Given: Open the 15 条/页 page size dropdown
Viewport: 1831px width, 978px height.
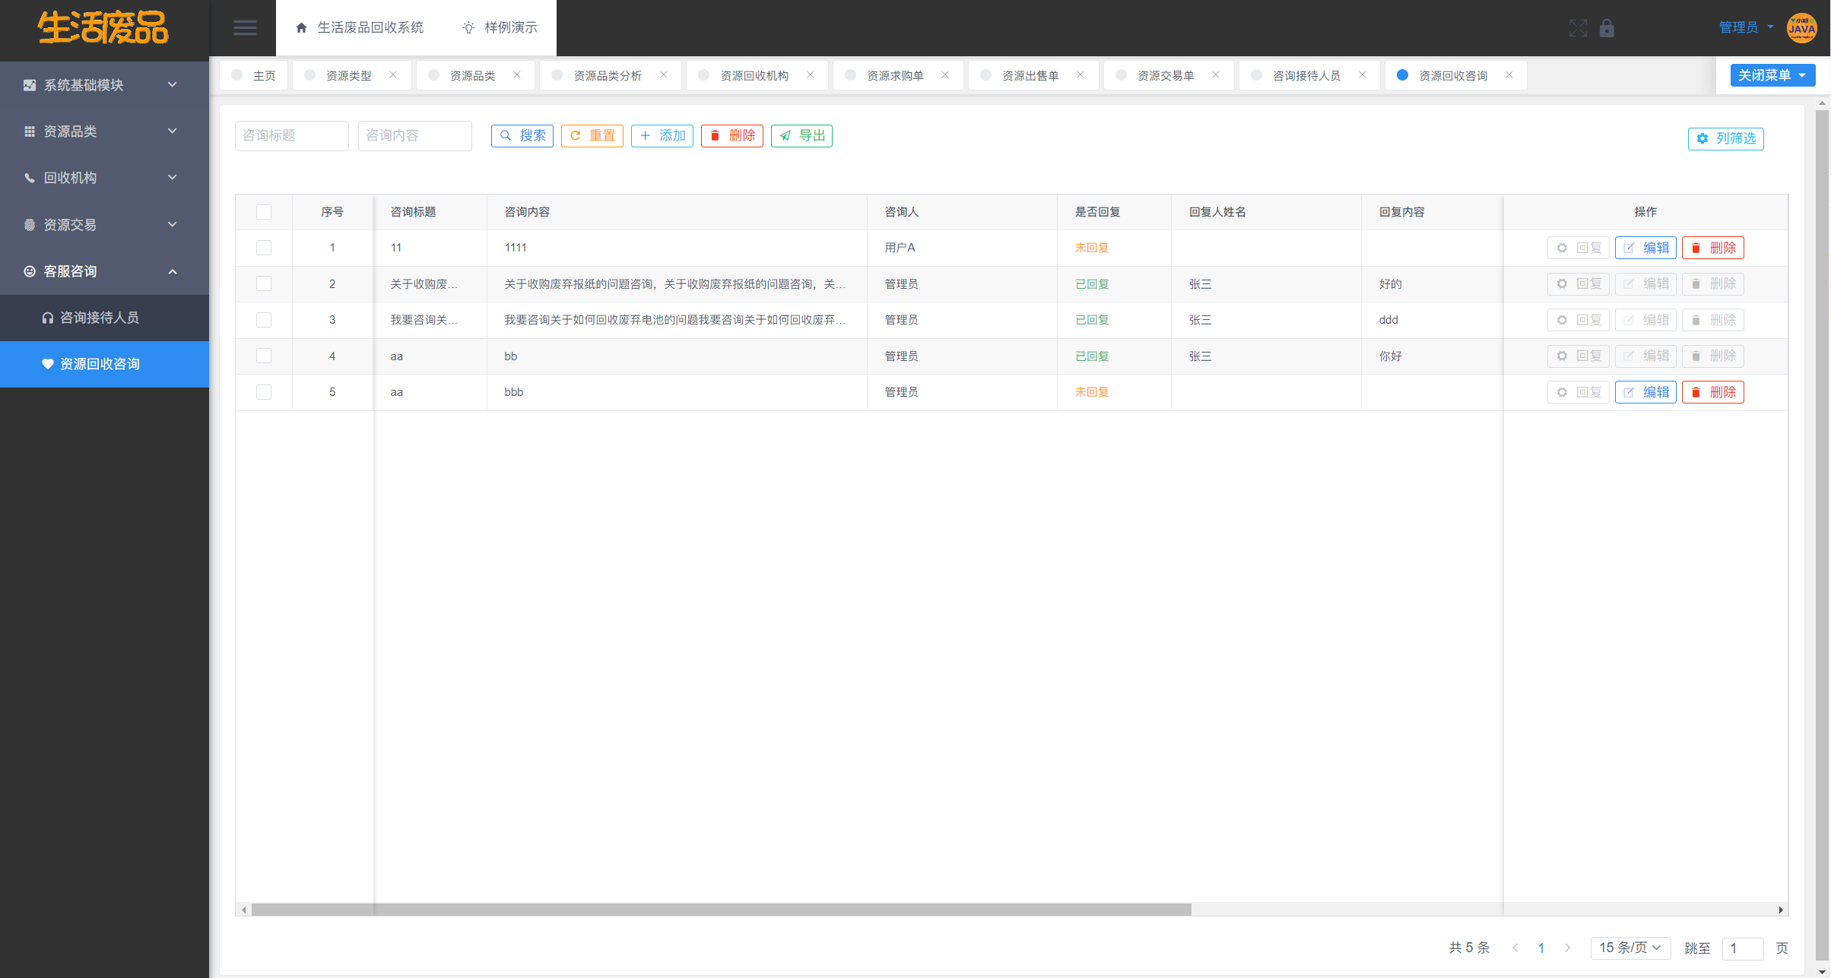Looking at the screenshot, I should pos(1629,948).
